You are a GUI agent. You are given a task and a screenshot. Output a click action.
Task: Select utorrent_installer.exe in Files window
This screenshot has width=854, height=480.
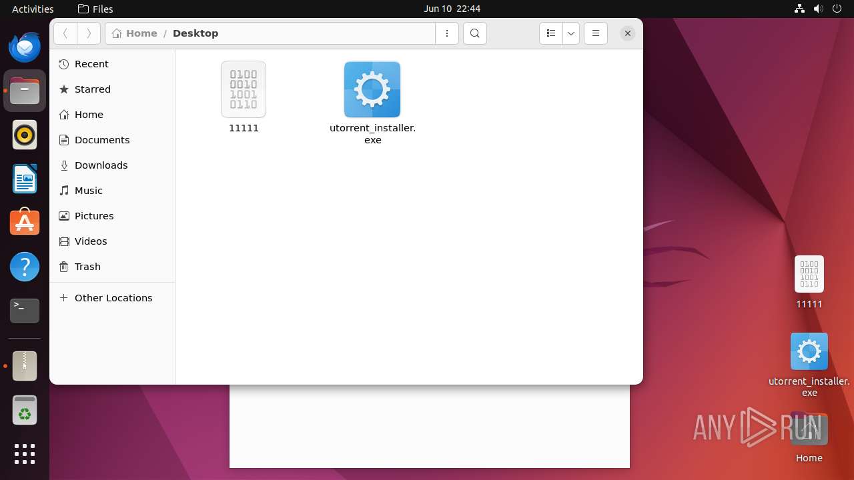click(372, 103)
